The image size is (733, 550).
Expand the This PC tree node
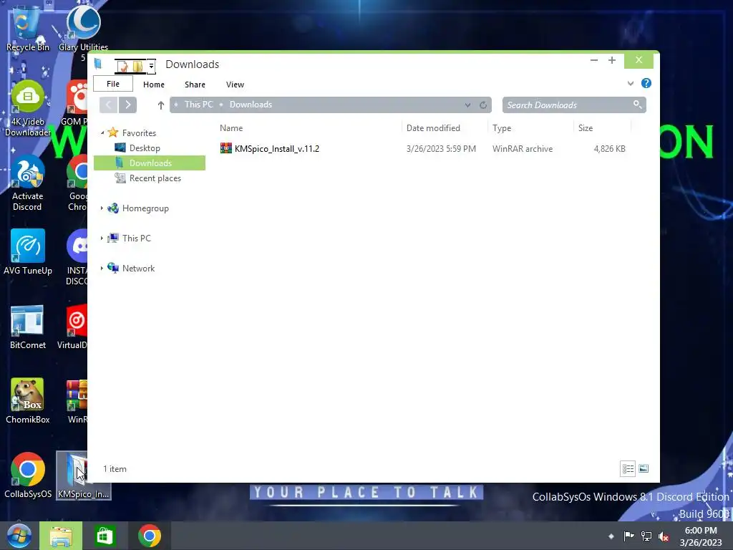click(102, 238)
